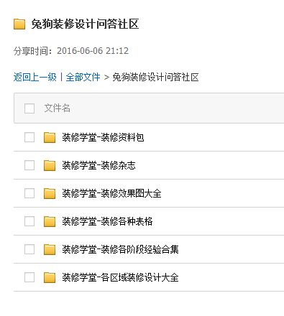Check the box for 装修学堂-装修效果图大全
The width and height of the screenshot is (284, 316).
(x=29, y=193)
